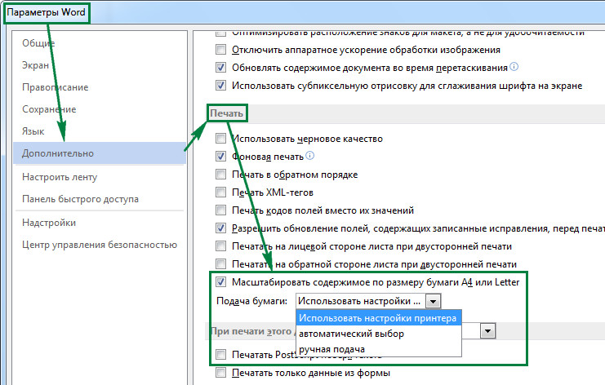The height and width of the screenshot is (385, 605).
Task: Click the Печать section header
Action: click(x=226, y=113)
